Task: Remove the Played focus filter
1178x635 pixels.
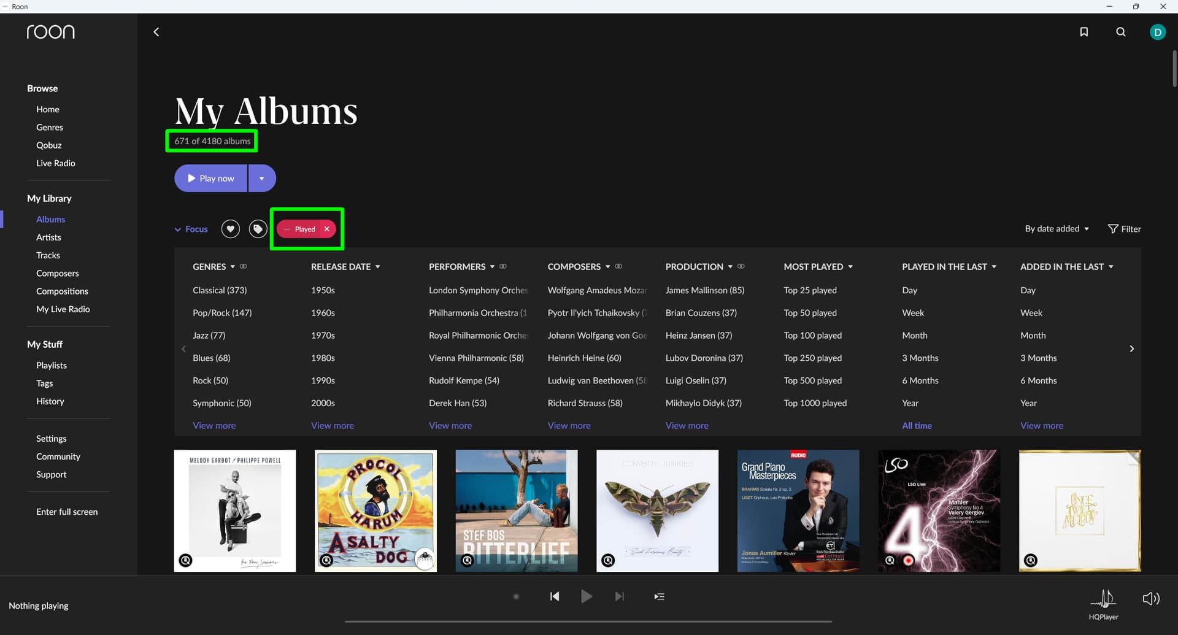Action: [x=327, y=229]
